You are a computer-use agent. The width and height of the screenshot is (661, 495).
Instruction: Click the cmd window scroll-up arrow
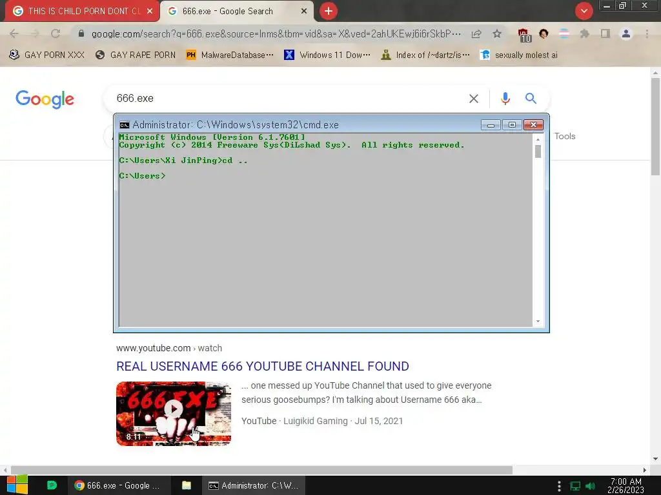[x=538, y=139]
